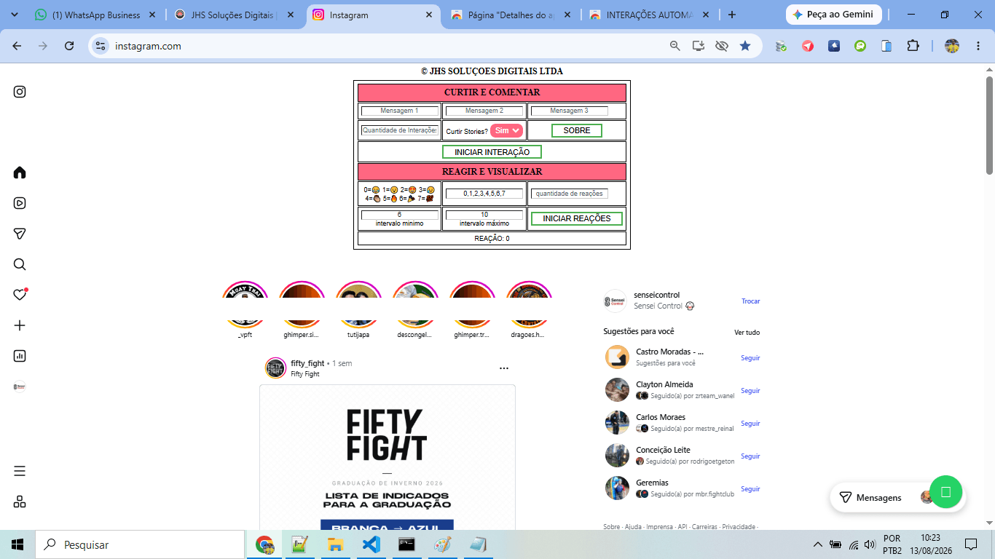Open Command Prompt from the taskbar
Image resolution: width=995 pixels, height=559 pixels.
click(406, 544)
